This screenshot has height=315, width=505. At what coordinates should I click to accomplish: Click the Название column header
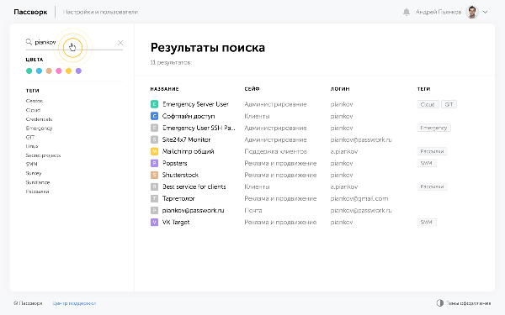pyautogui.click(x=165, y=89)
